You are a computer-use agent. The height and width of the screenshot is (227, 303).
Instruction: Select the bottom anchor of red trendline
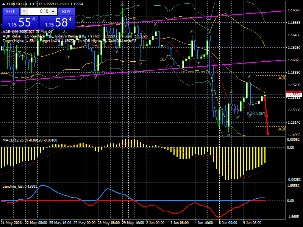[268, 134]
